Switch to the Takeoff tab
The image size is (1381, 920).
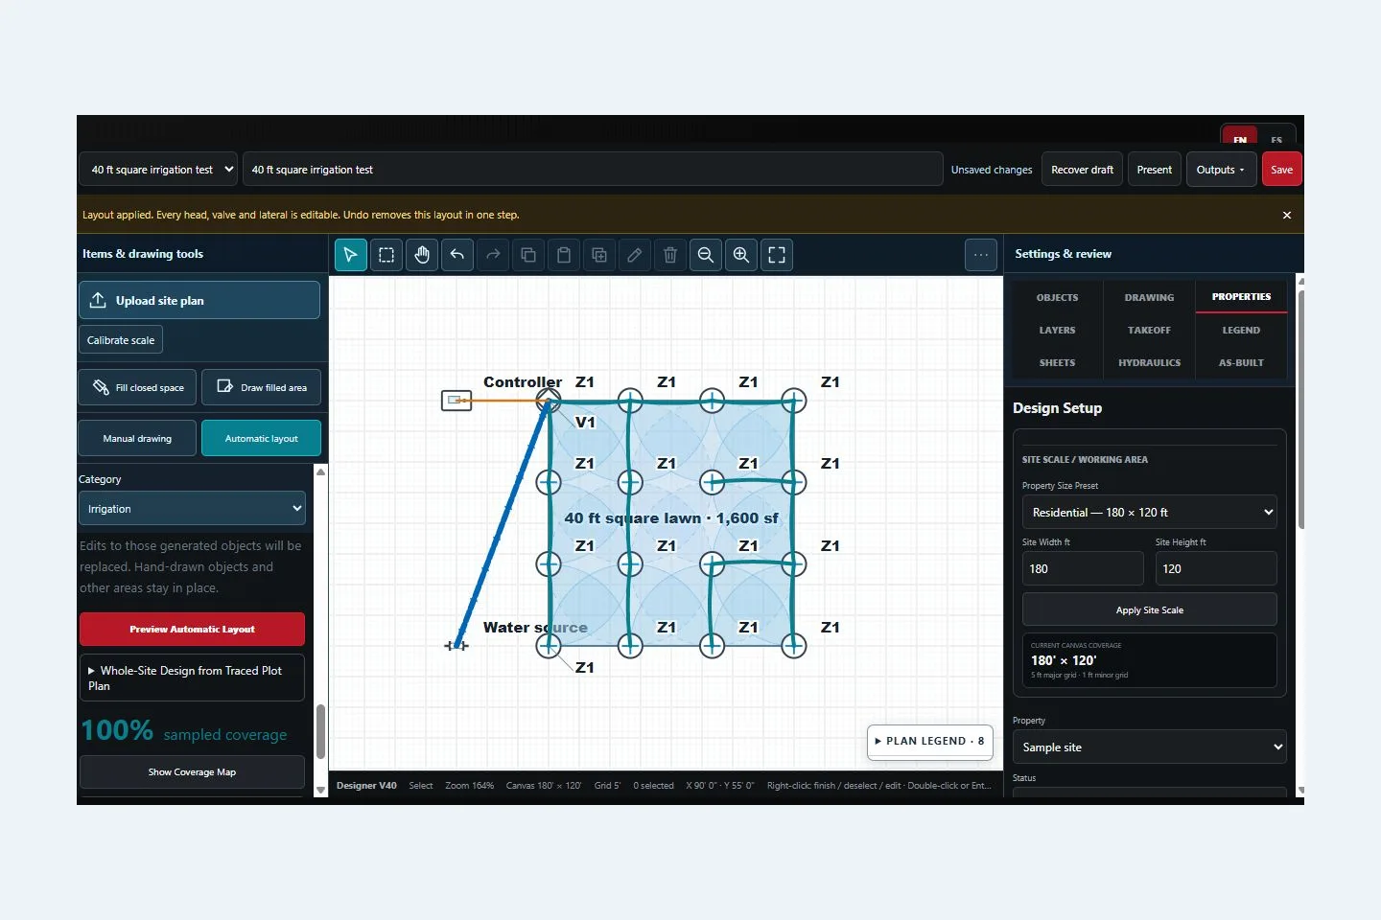(x=1149, y=331)
